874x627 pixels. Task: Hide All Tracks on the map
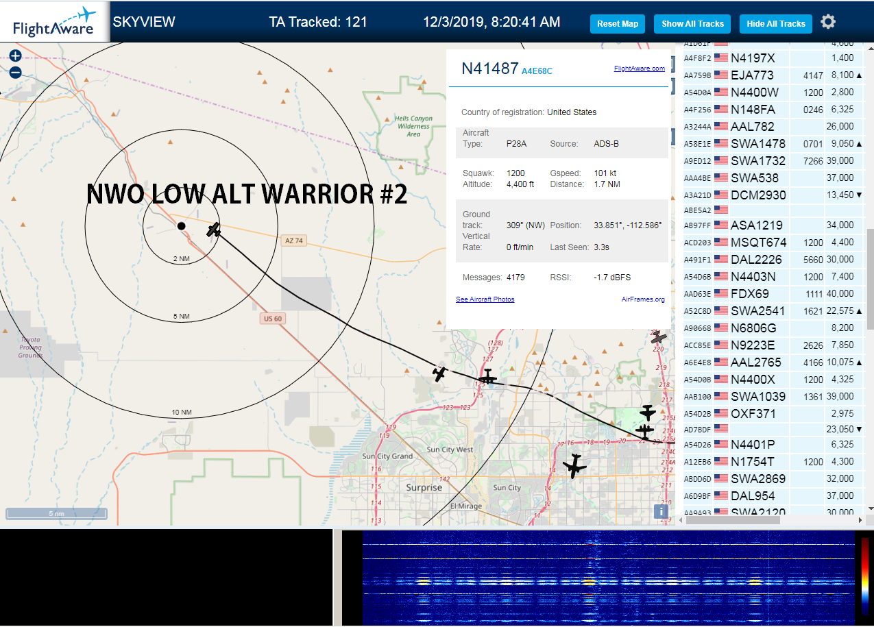[x=776, y=24]
